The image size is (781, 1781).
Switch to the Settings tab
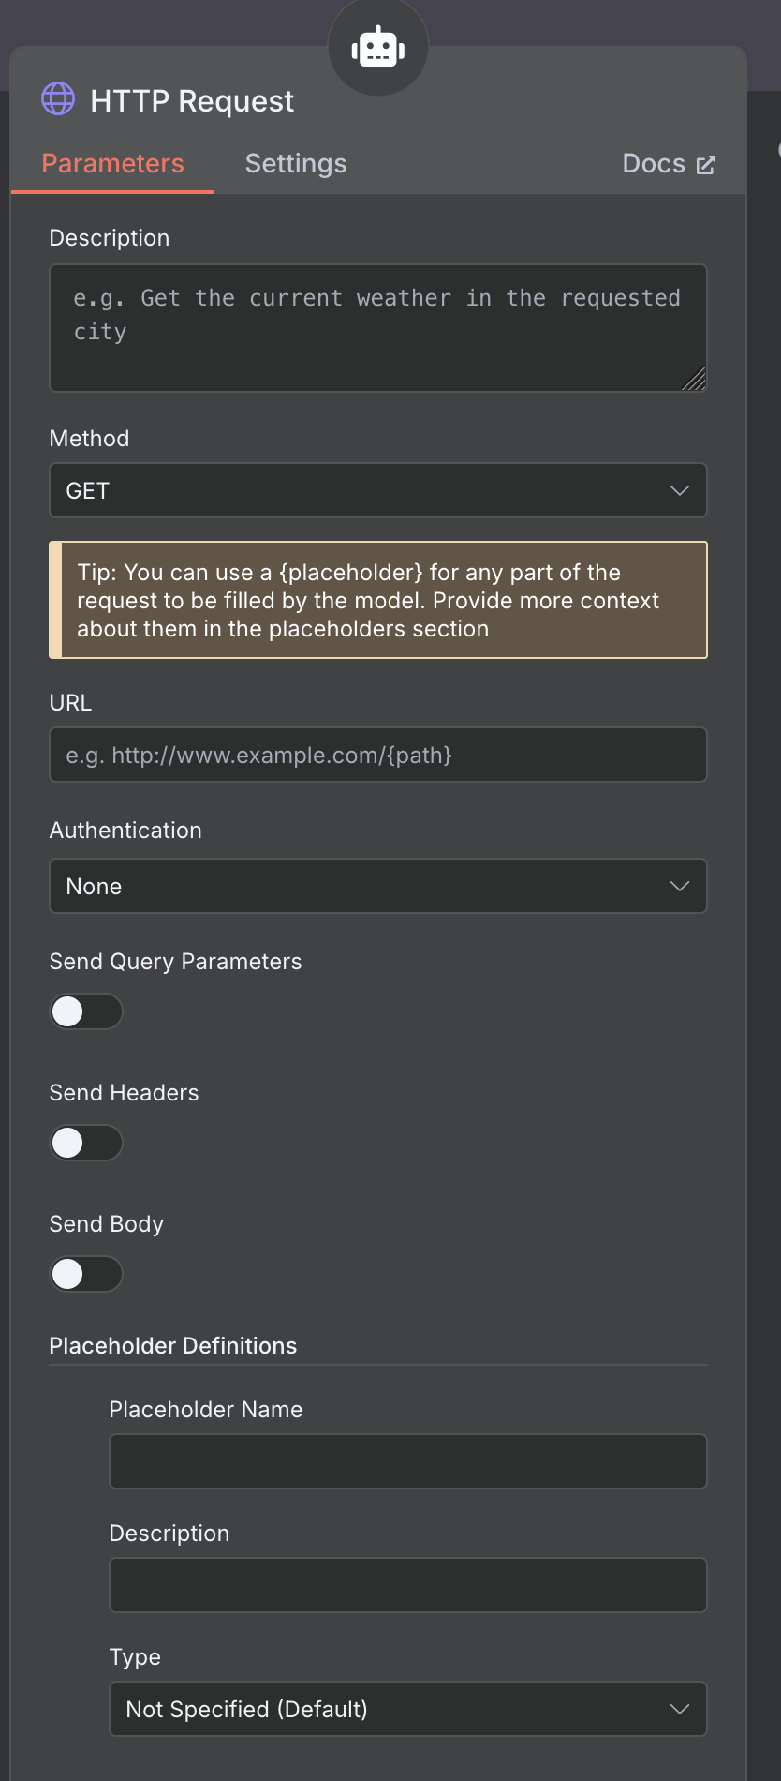296,164
